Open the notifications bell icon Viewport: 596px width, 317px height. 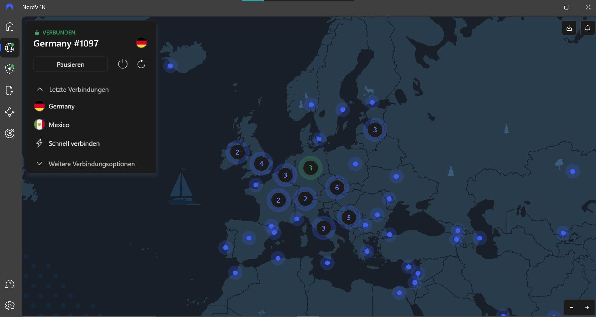tap(588, 28)
